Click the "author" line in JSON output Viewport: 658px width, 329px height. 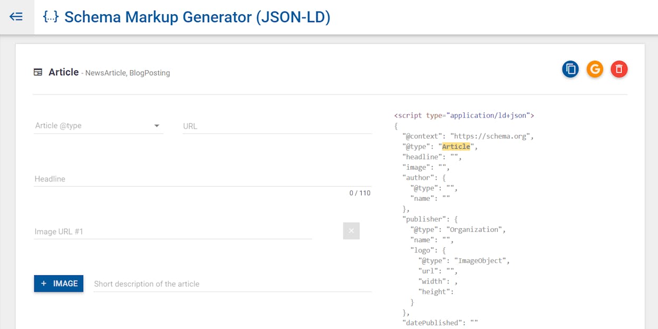424,178
